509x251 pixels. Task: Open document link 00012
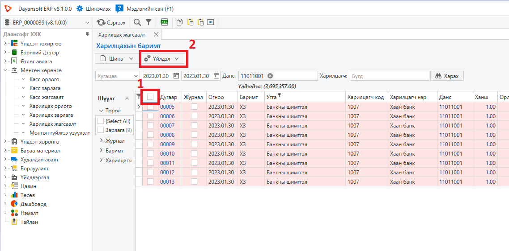(x=167, y=173)
